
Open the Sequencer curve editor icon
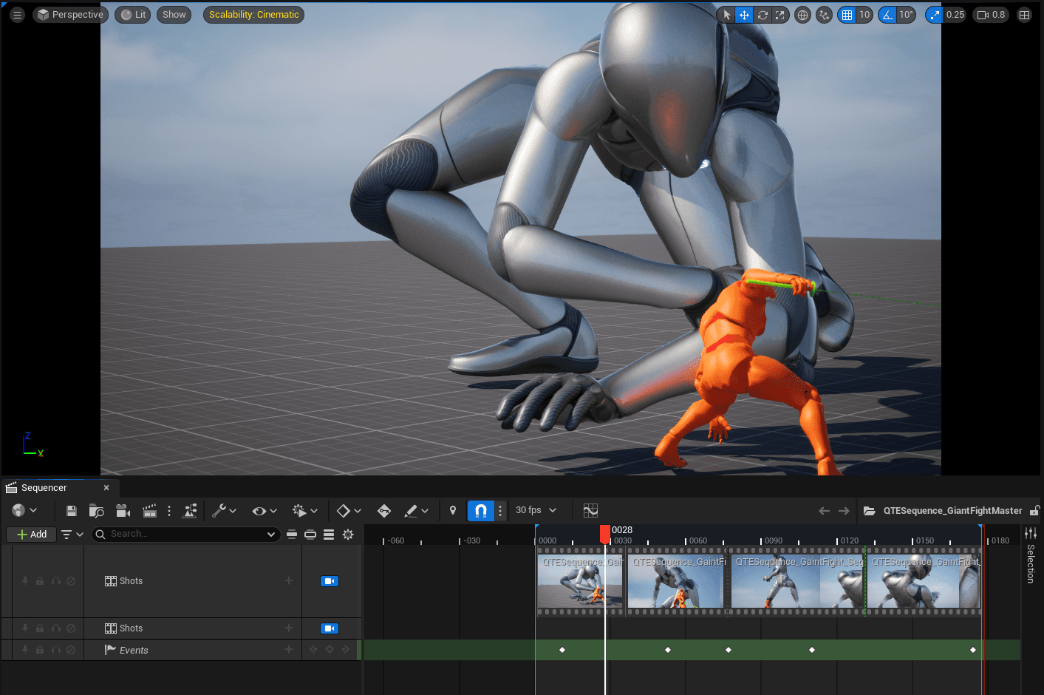coord(590,510)
